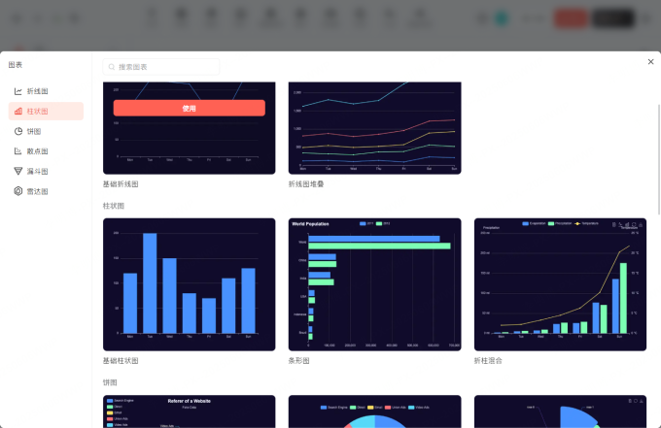The width and height of the screenshot is (661, 428).
Task: Select the middle half-donut pie thumbnail
Action: pos(375,412)
